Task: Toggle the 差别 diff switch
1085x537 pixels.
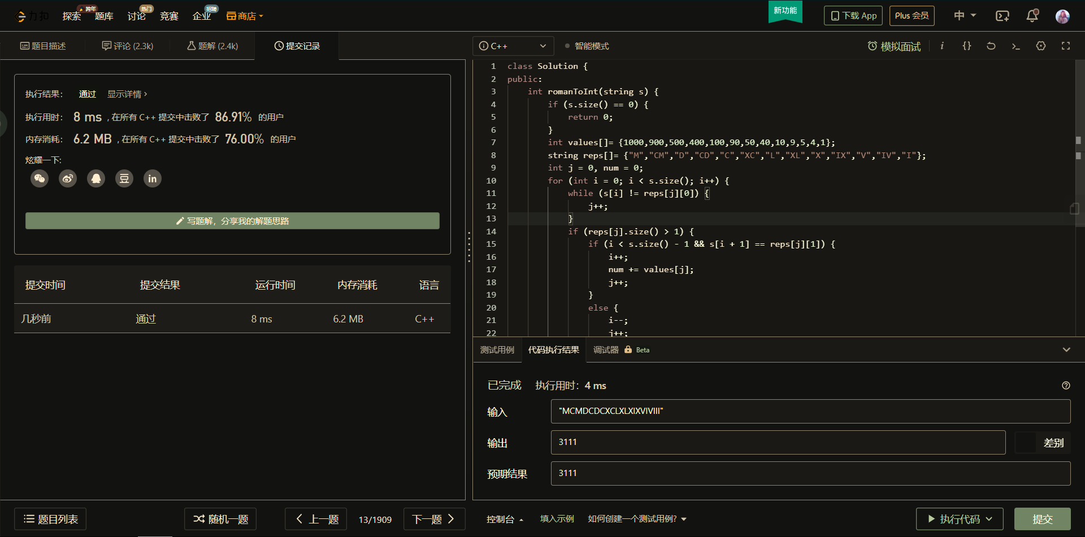Action: coord(1027,443)
